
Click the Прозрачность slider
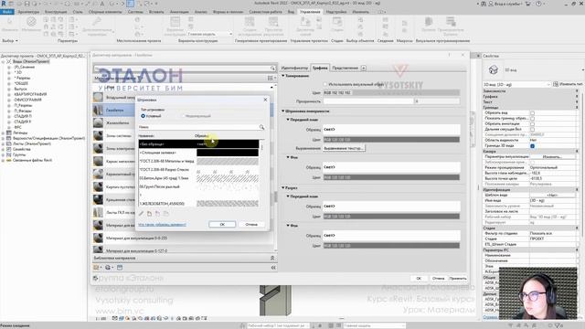(368, 101)
